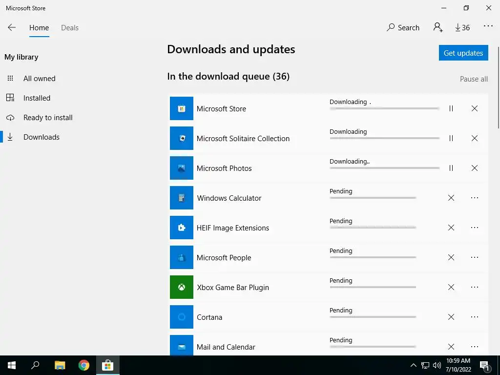This screenshot has width=500, height=375.
Task: Open the volume speaker tray icon
Action: coord(437,365)
